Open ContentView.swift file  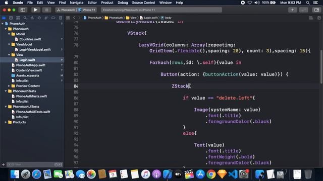[x=29, y=70]
